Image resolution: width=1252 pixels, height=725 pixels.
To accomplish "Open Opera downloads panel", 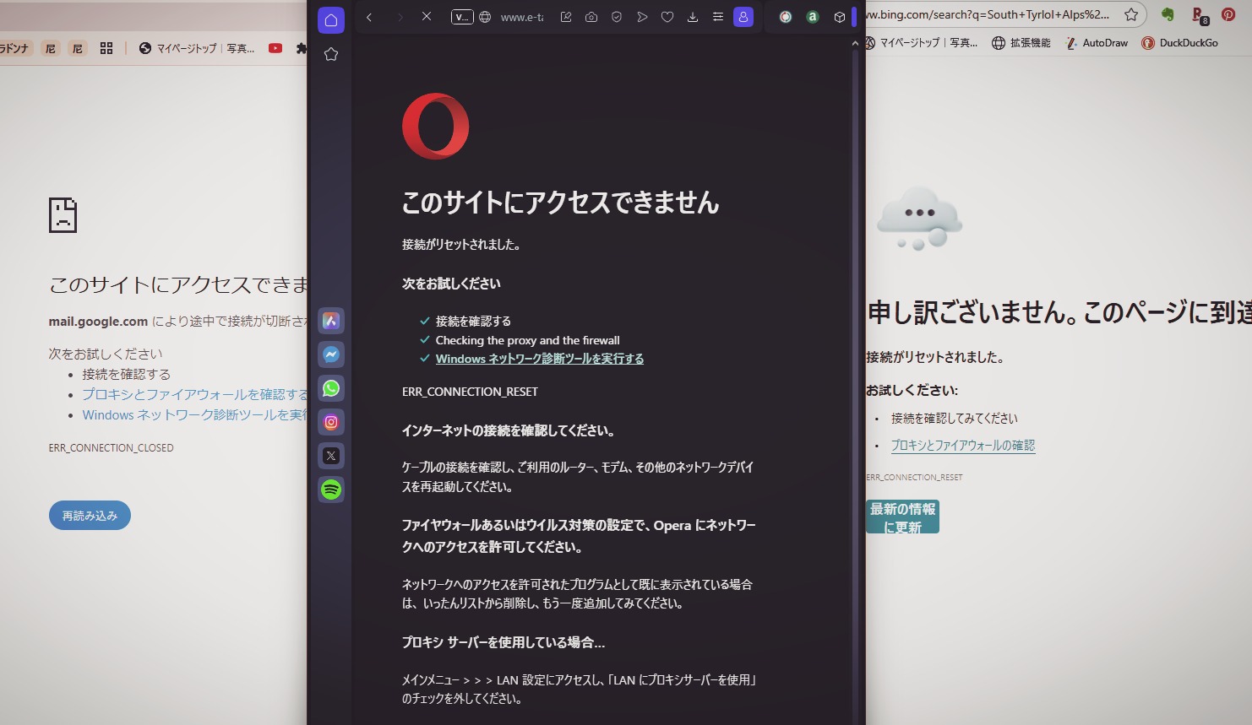I will tap(693, 17).
